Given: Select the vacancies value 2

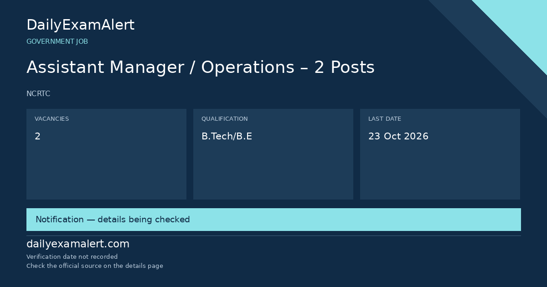Looking at the screenshot, I should tap(37, 136).
